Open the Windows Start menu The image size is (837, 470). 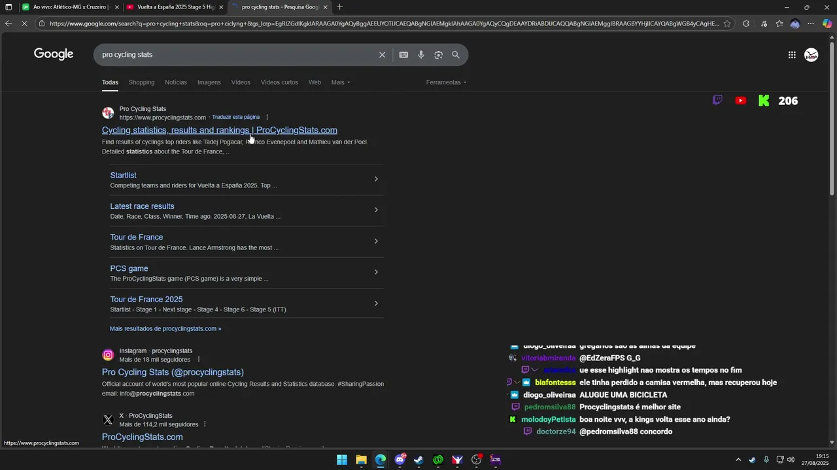[342, 460]
